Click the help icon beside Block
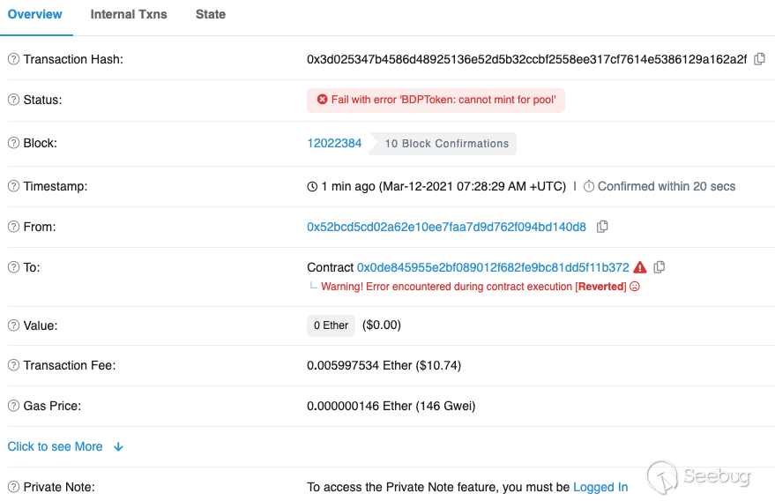Screen dimensions: 775x501 pos(13,143)
